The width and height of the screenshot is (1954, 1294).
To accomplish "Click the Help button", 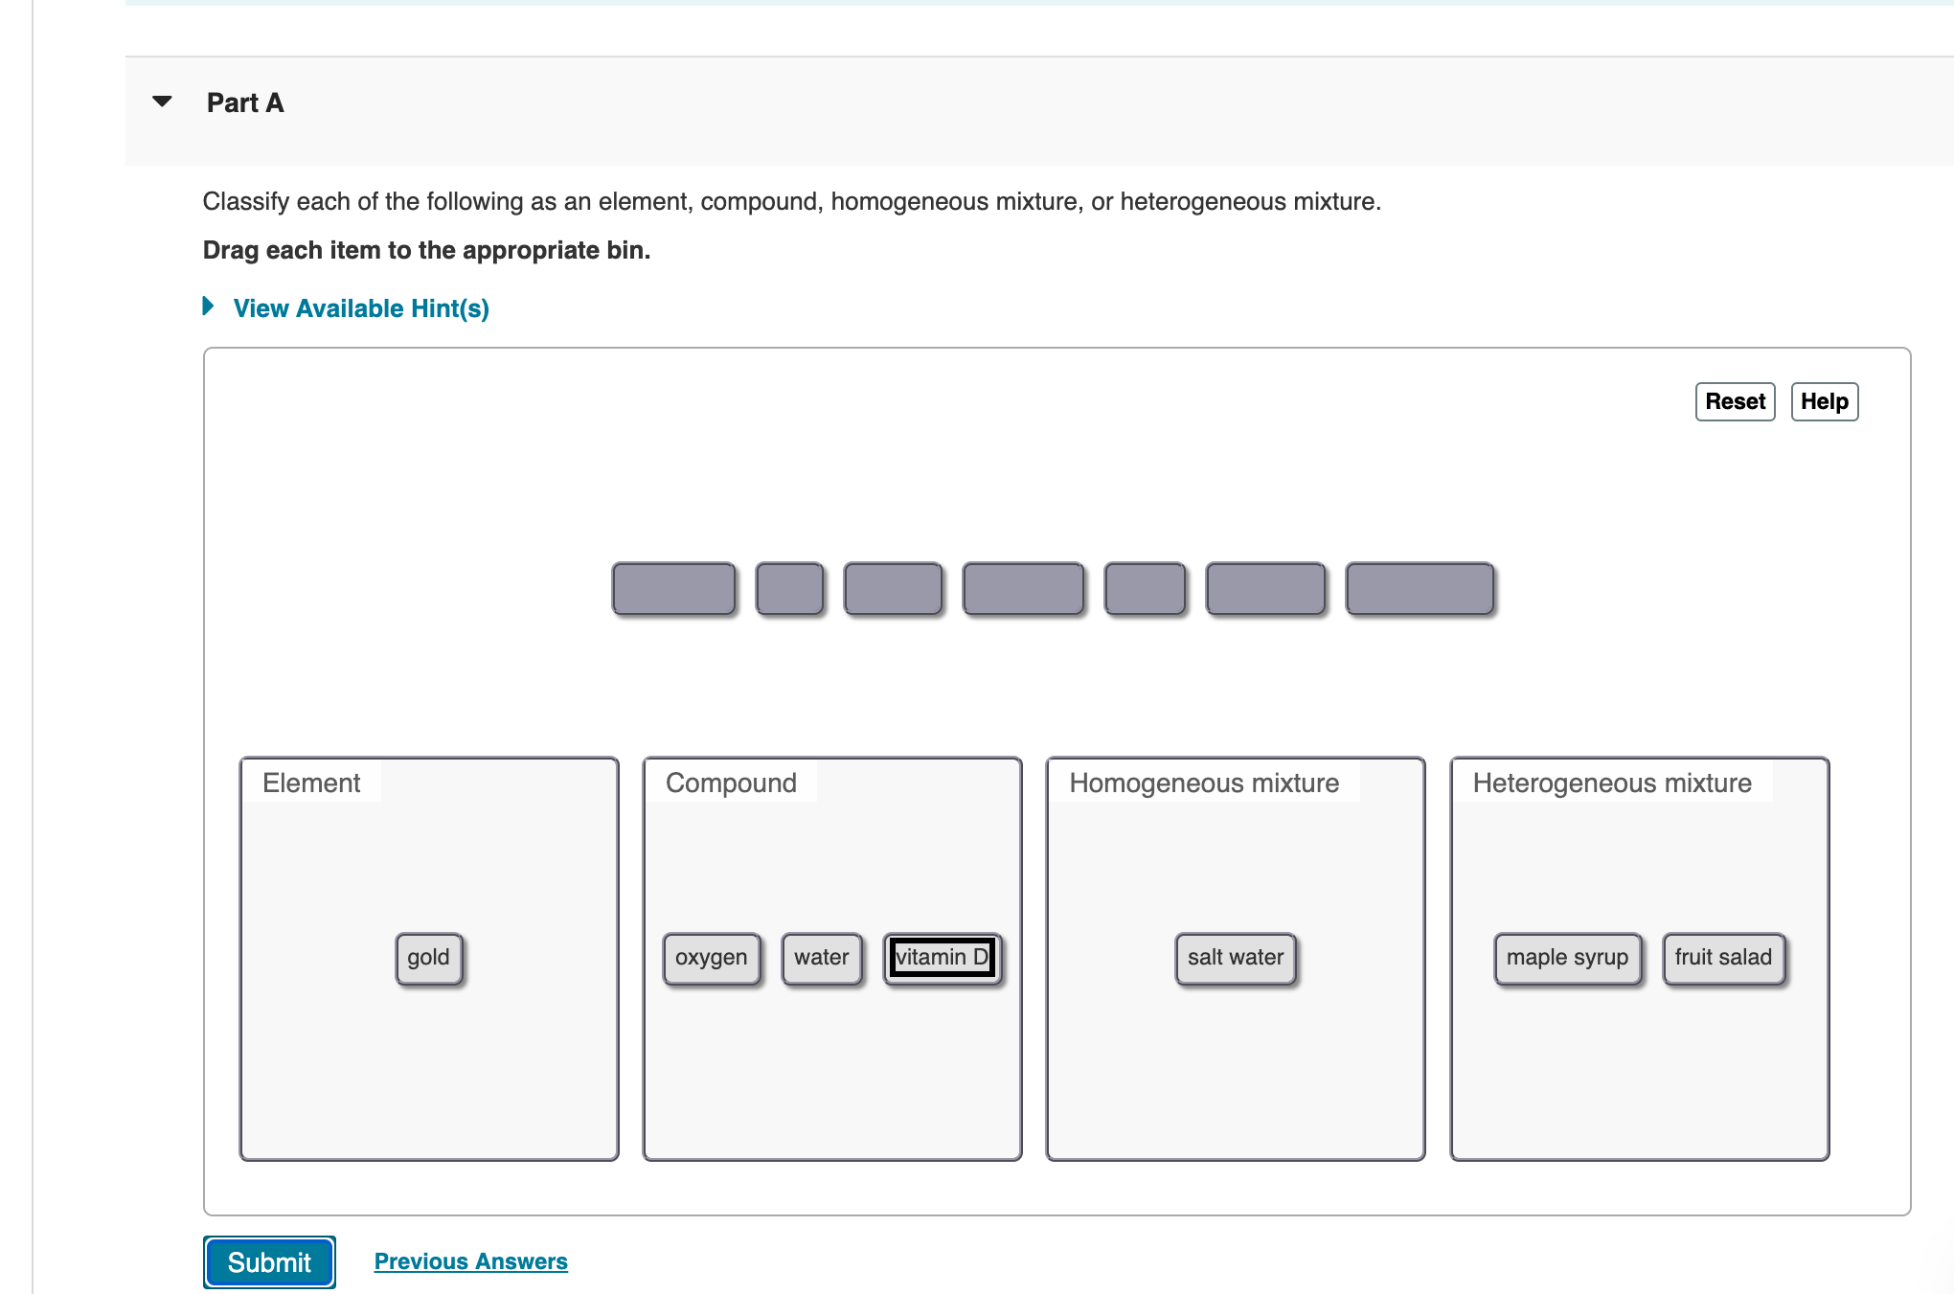I will (x=1824, y=401).
